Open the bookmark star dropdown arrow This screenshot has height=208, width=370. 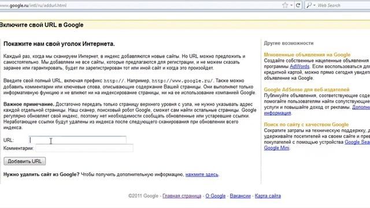291,5
